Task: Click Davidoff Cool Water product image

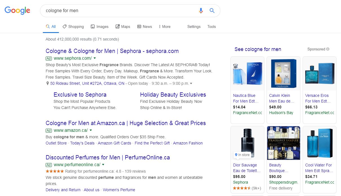Action: tap(320, 143)
